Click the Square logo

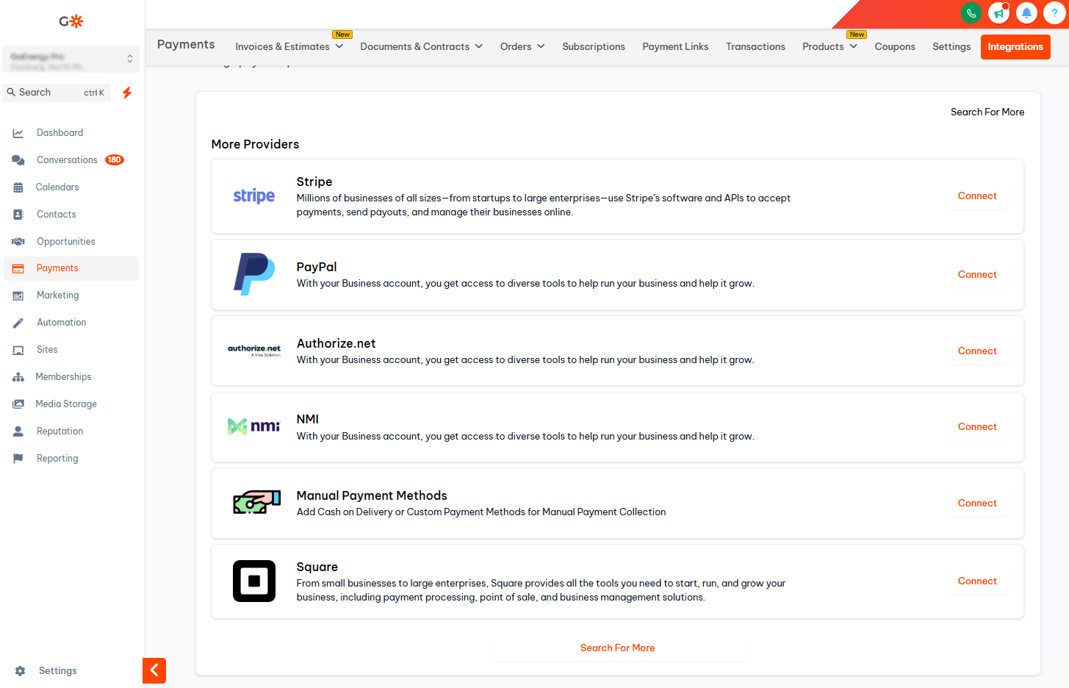pyautogui.click(x=254, y=581)
